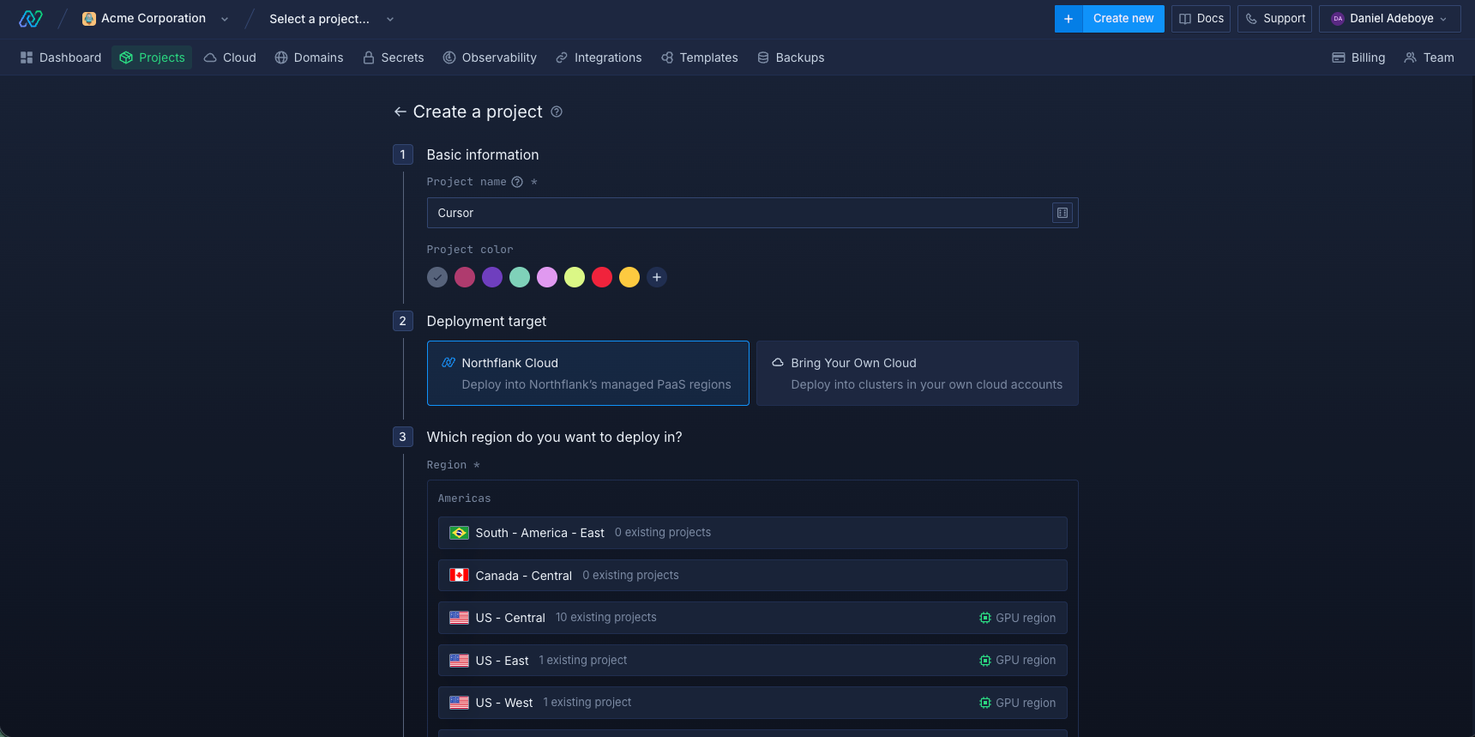Click the Brazil flag for South America East
Image resolution: width=1475 pixels, height=737 pixels.
459,533
